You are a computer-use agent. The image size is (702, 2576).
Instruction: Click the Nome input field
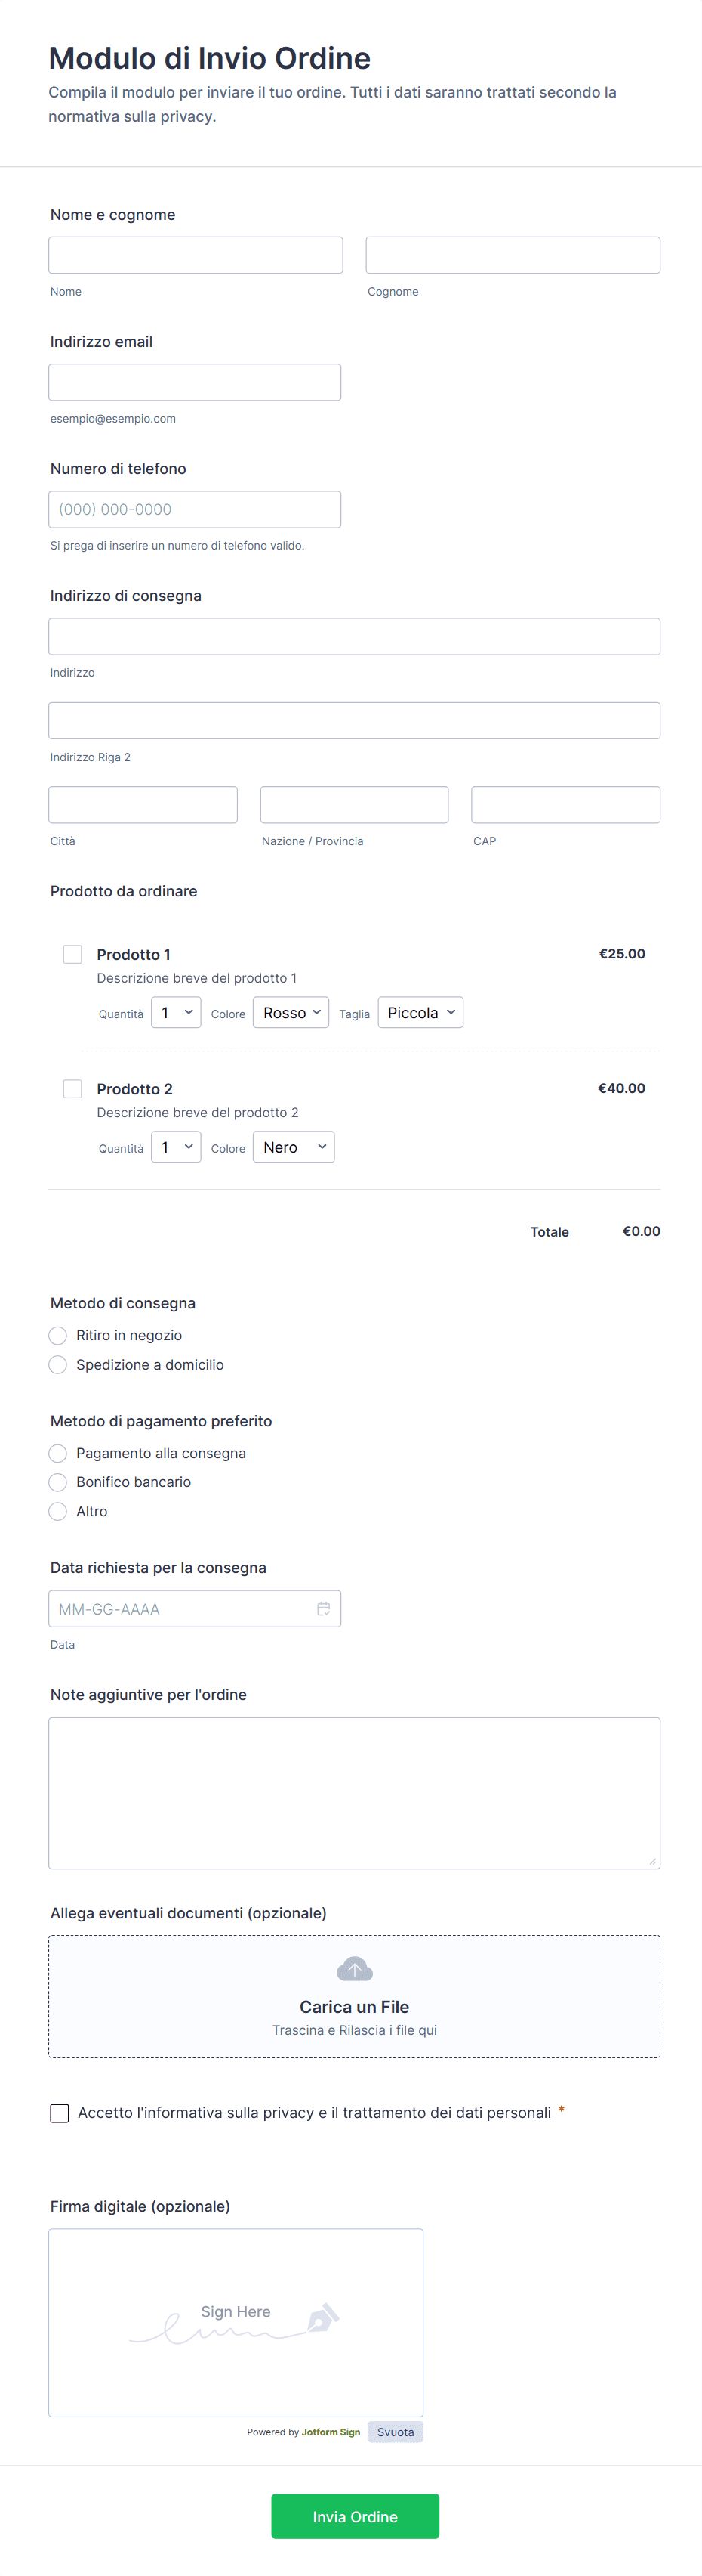click(196, 255)
